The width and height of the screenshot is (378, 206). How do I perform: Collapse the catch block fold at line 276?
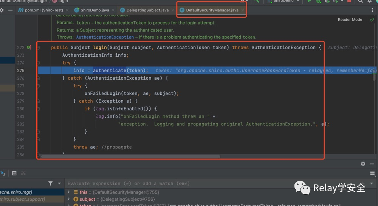pyautogui.click(x=38, y=78)
